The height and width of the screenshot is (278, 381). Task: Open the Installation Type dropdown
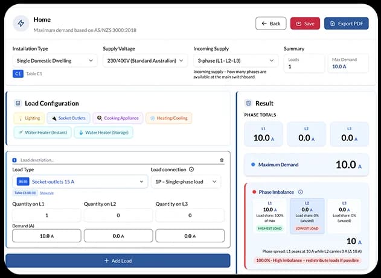point(55,61)
